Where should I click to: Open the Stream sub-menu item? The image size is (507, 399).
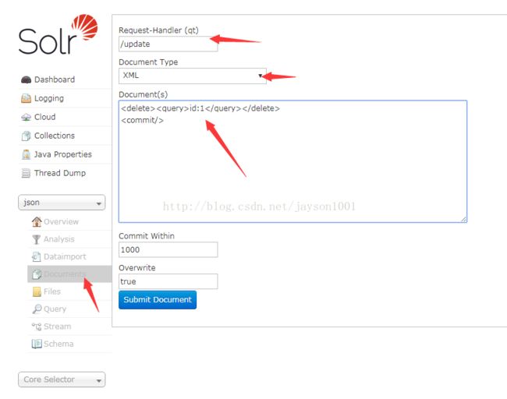point(58,327)
